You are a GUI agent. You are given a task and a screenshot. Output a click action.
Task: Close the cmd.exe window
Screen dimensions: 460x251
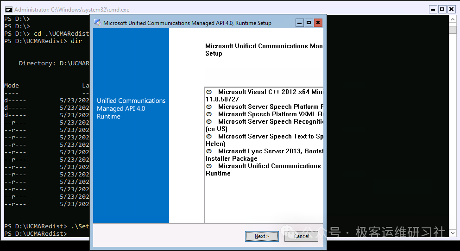click(452, 9)
